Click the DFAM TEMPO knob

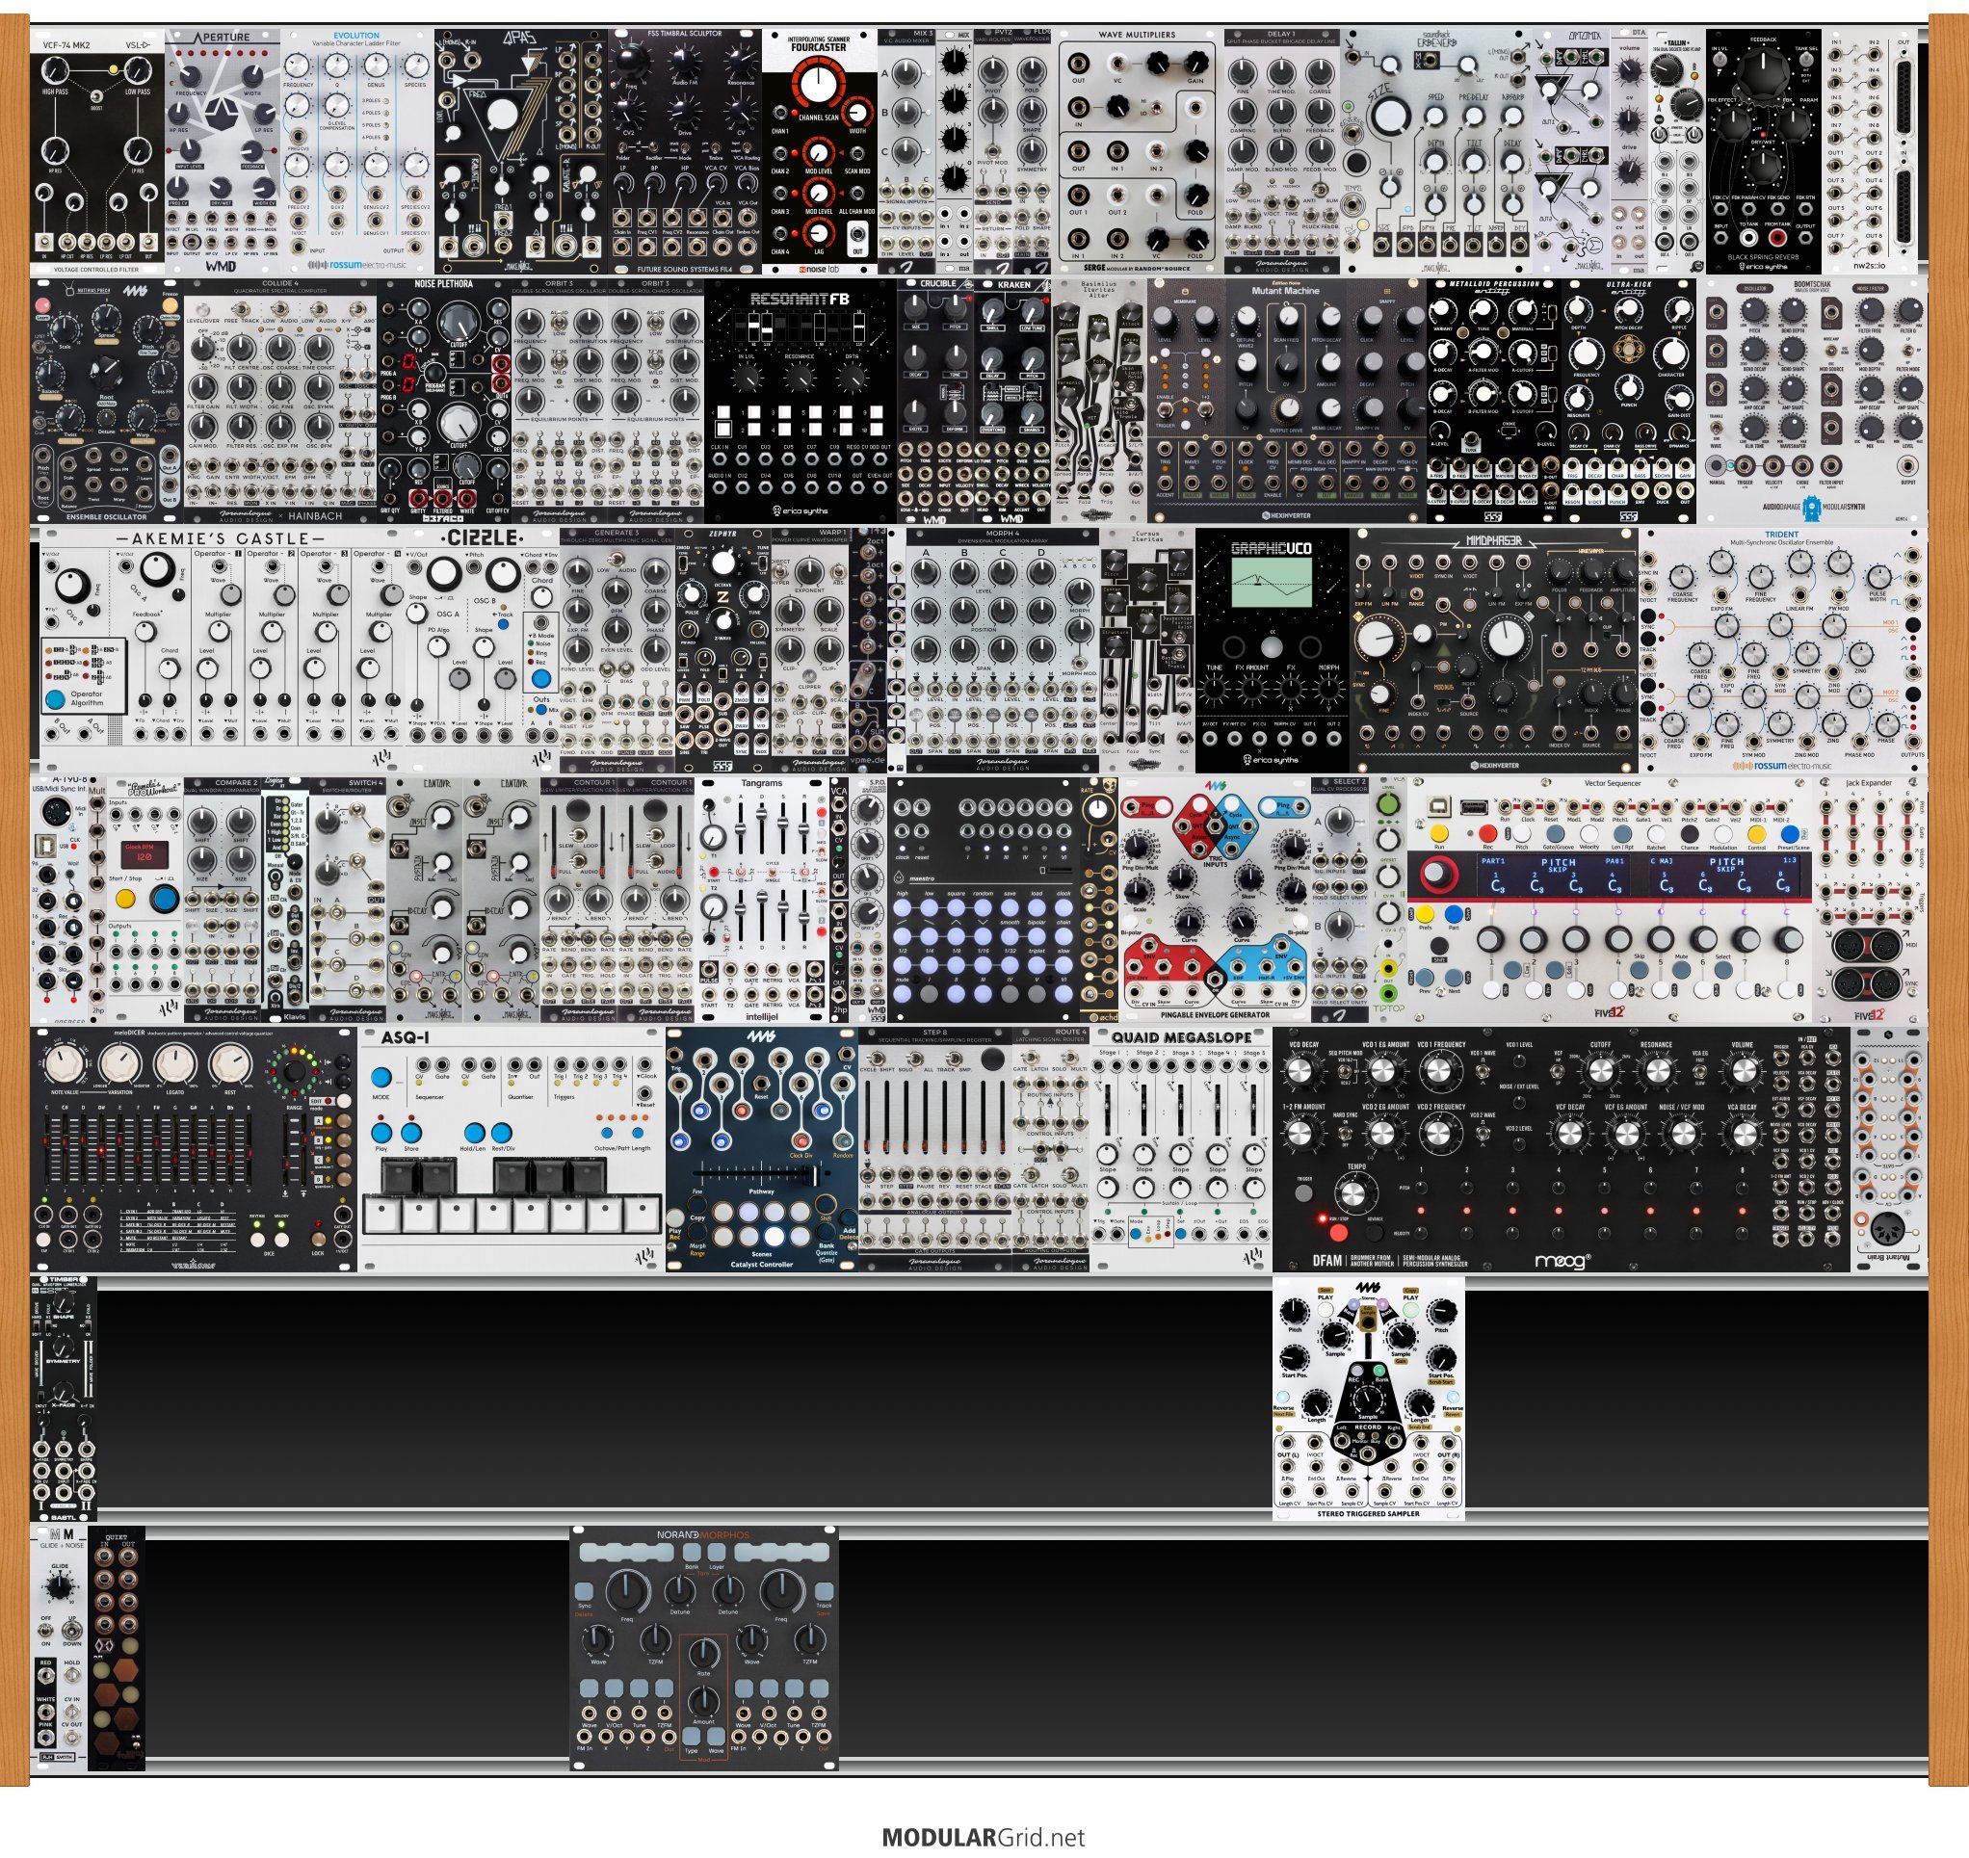pyautogui.click(x=1356, y=1192)
